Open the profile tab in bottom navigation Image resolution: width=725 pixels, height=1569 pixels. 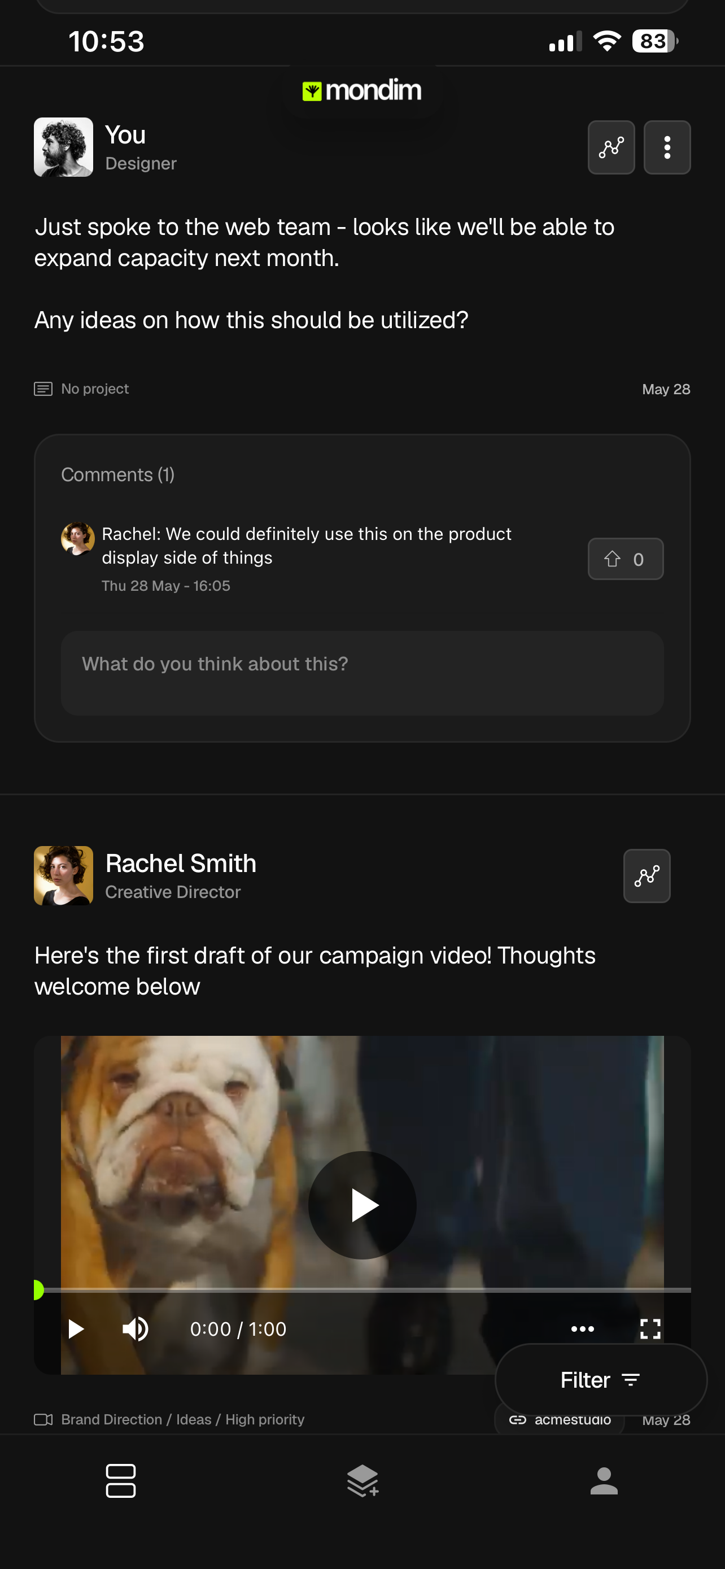(604, 1481)
